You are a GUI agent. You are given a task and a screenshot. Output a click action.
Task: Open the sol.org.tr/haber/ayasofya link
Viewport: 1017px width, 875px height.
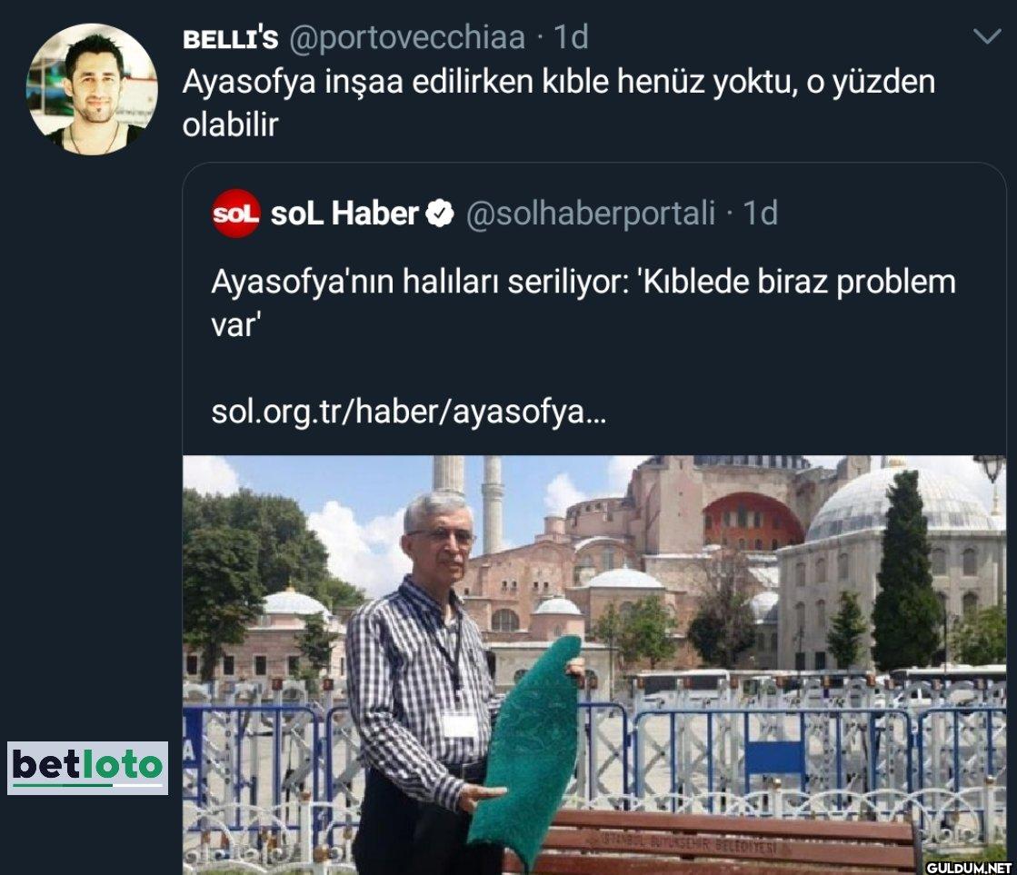pos(409,412)
